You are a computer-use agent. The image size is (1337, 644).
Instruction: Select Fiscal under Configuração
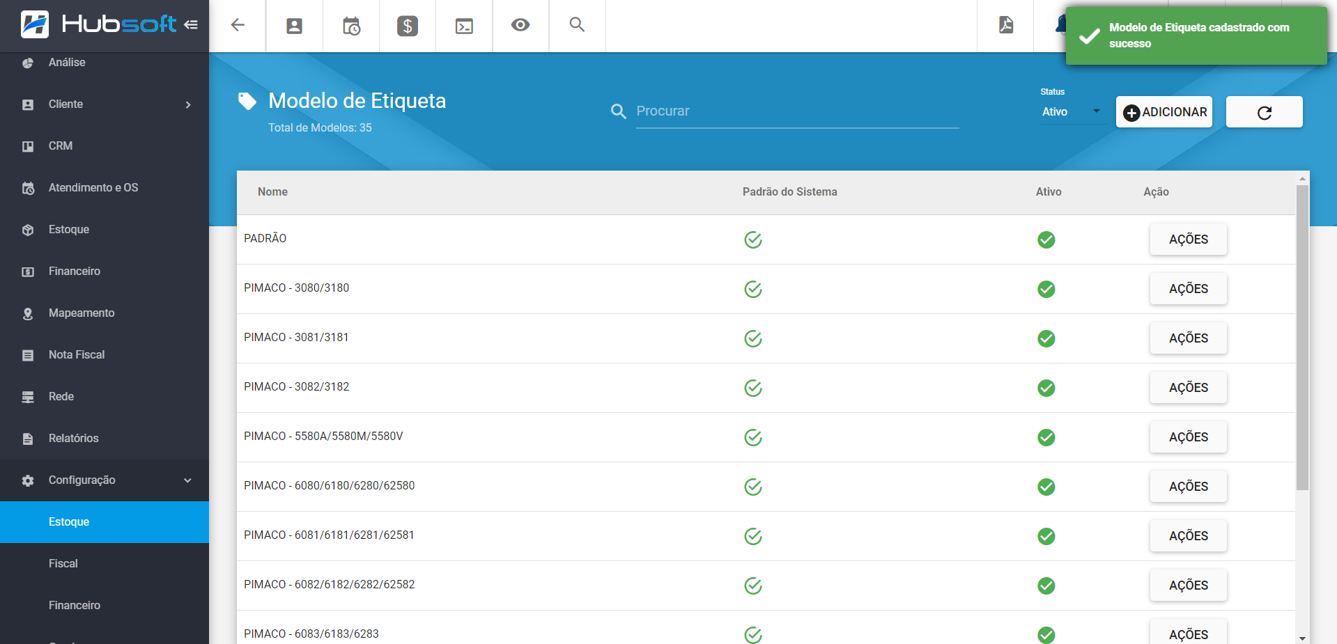pyautogui.click(x=105, y=564)
